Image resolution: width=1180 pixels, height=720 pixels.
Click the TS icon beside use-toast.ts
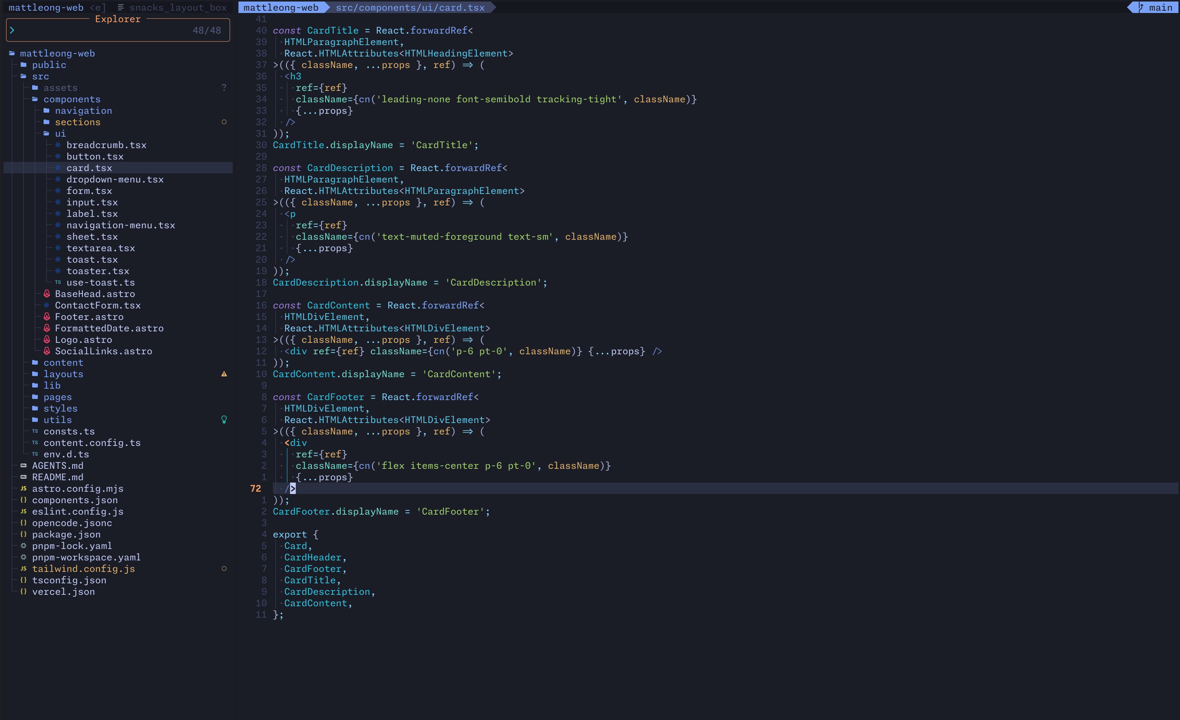58,282
